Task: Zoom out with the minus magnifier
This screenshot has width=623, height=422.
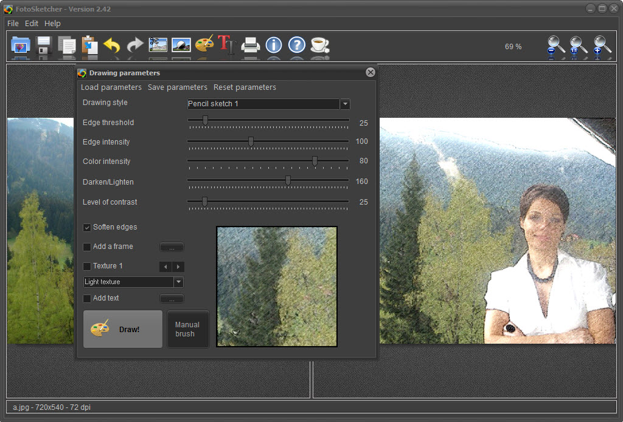Action: [x=555, y=46]
